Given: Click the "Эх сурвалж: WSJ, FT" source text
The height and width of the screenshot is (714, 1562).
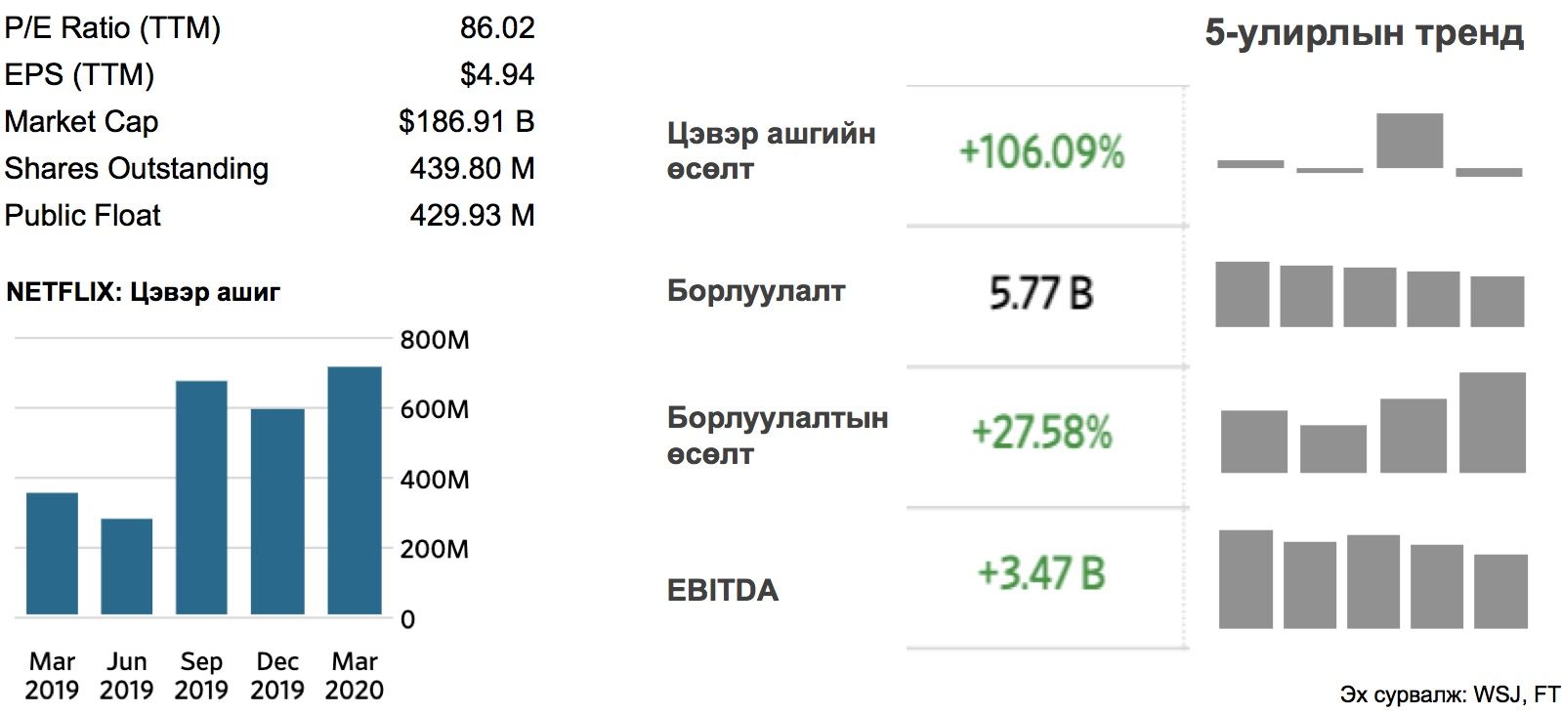Looking at the screenshot, I should click(1450, 694).
